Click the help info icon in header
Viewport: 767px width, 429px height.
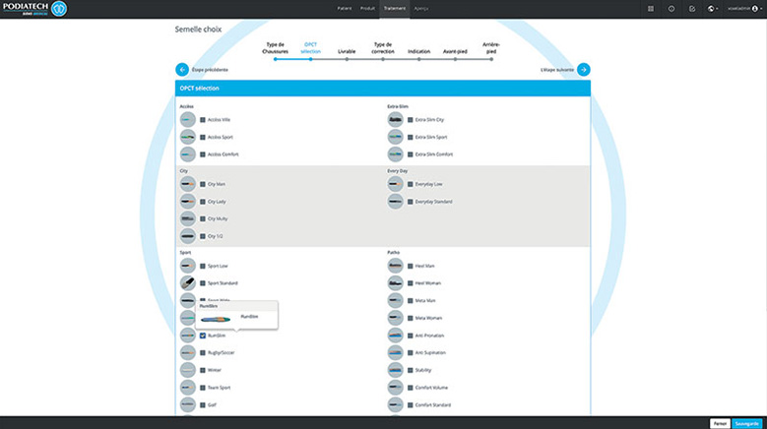pos(671,8)
